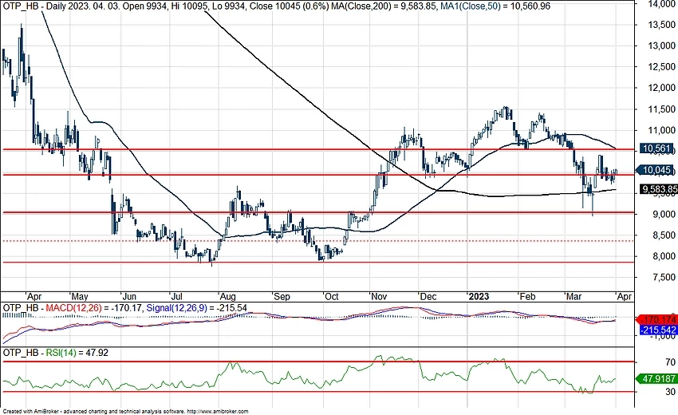Click the Signal(12,26,9) = -215.54 label
Viewport: 678px width, 415px height.
[x=197, y=308]
